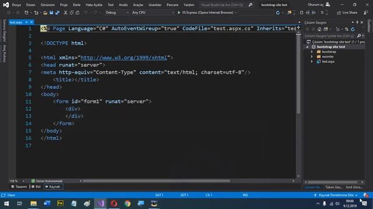The height and width of the screenshot is (209, 373).
Task: Open the Sunucu Gezgini side tab
Action: click(4, 31)
